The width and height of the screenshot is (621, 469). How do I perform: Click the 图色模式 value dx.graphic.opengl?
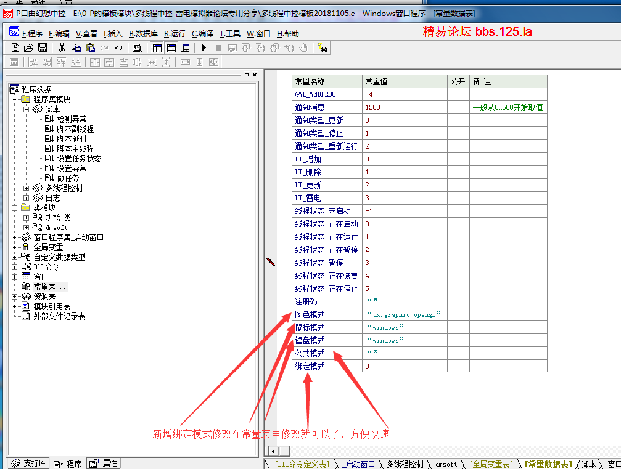coord(404,315)
